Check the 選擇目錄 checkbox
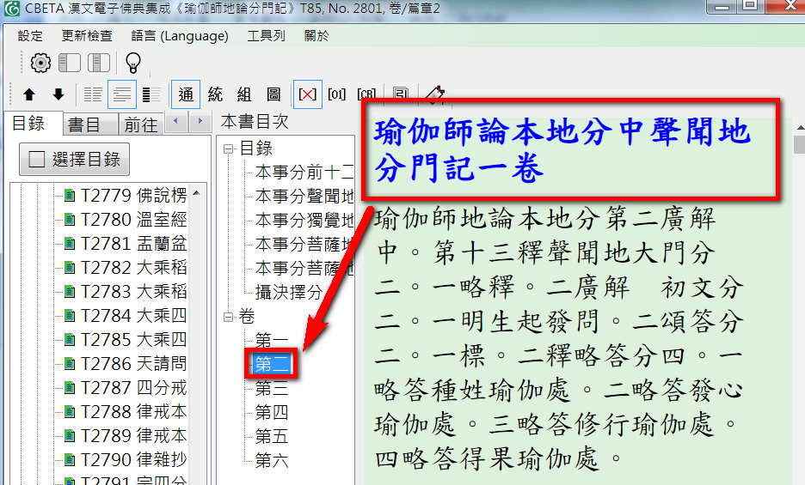 point(37,160)
